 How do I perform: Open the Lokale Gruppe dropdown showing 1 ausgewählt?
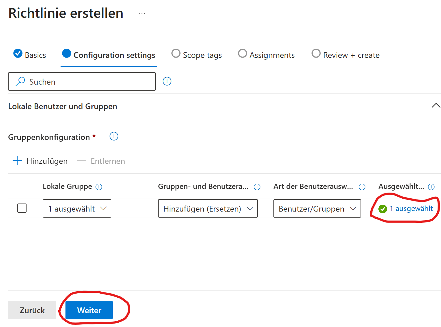(x=77, y=208)
